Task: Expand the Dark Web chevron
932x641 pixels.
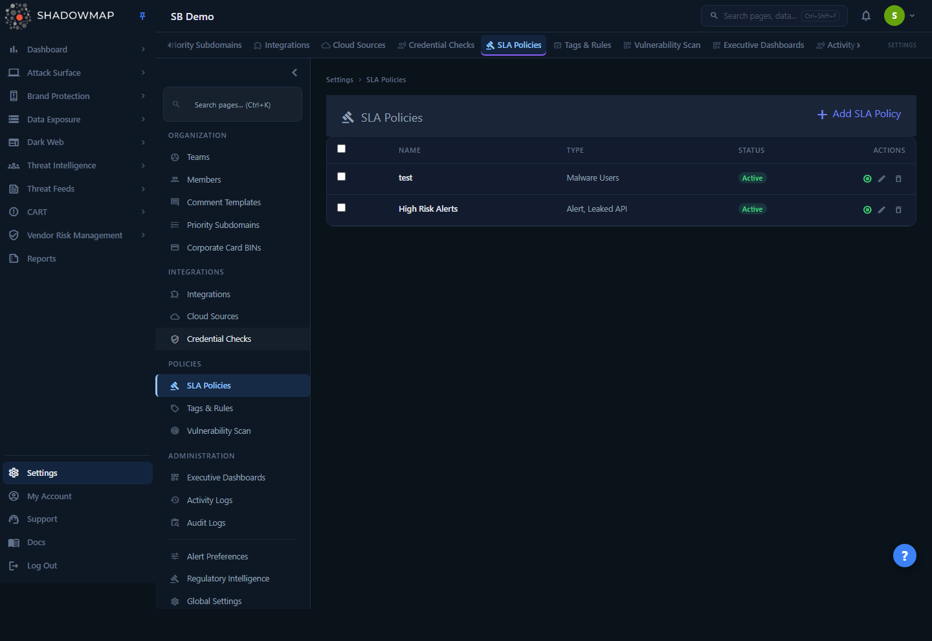Action: [143, 142]
